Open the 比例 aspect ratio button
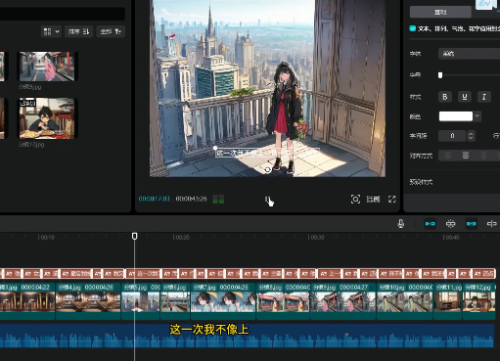This screenshot has width=500, height=361. (373, 199)
